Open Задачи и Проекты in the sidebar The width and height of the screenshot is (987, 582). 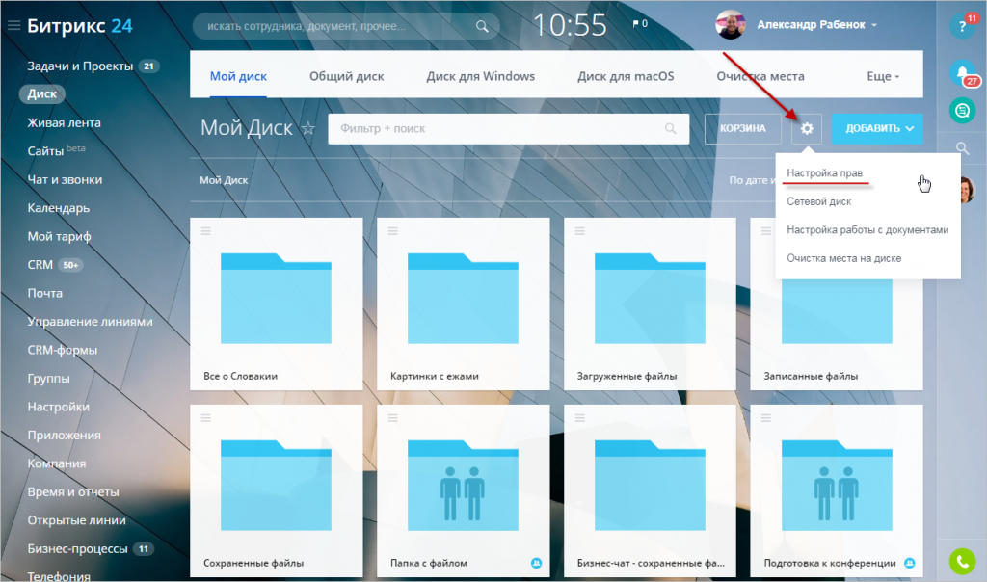pyautogui.click(x=80, y=66)
